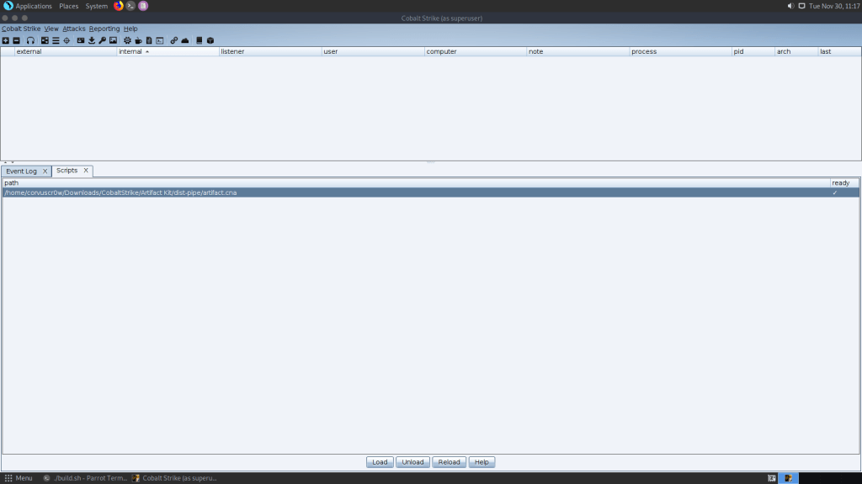The width and height of the screenshot is (862, 484).
Task: Click the cloud icon in toolbar
Action: (x=184, y=40)
